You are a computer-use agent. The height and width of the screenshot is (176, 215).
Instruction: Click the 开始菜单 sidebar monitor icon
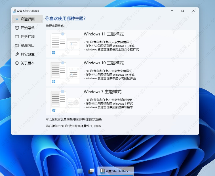(x=17, y=28)
